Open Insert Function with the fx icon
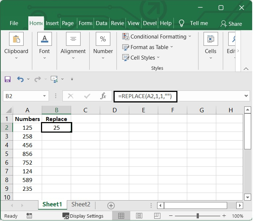This screenshot has width=254, height=222. [x=103, y=96]
